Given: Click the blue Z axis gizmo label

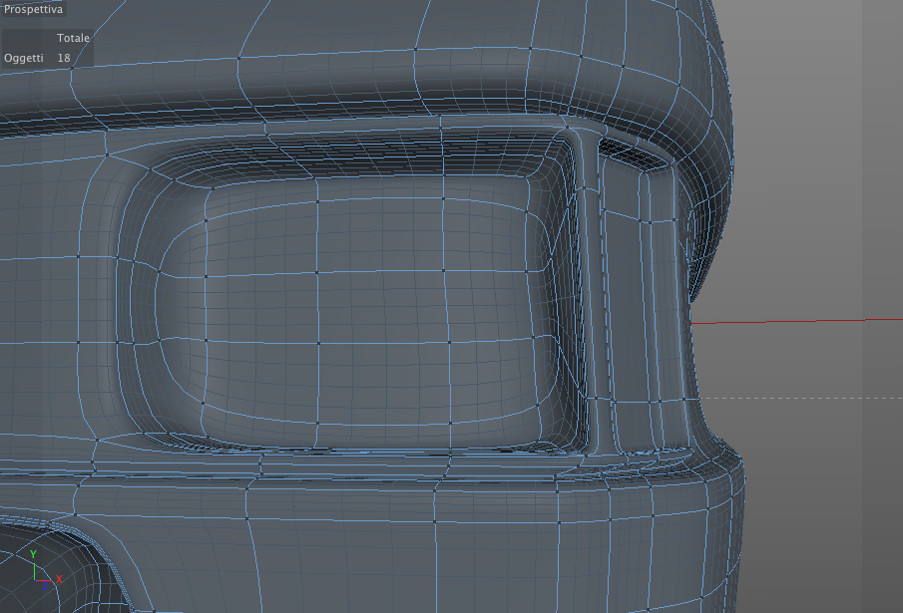Looking at the screenshot, I should [44, 586].
